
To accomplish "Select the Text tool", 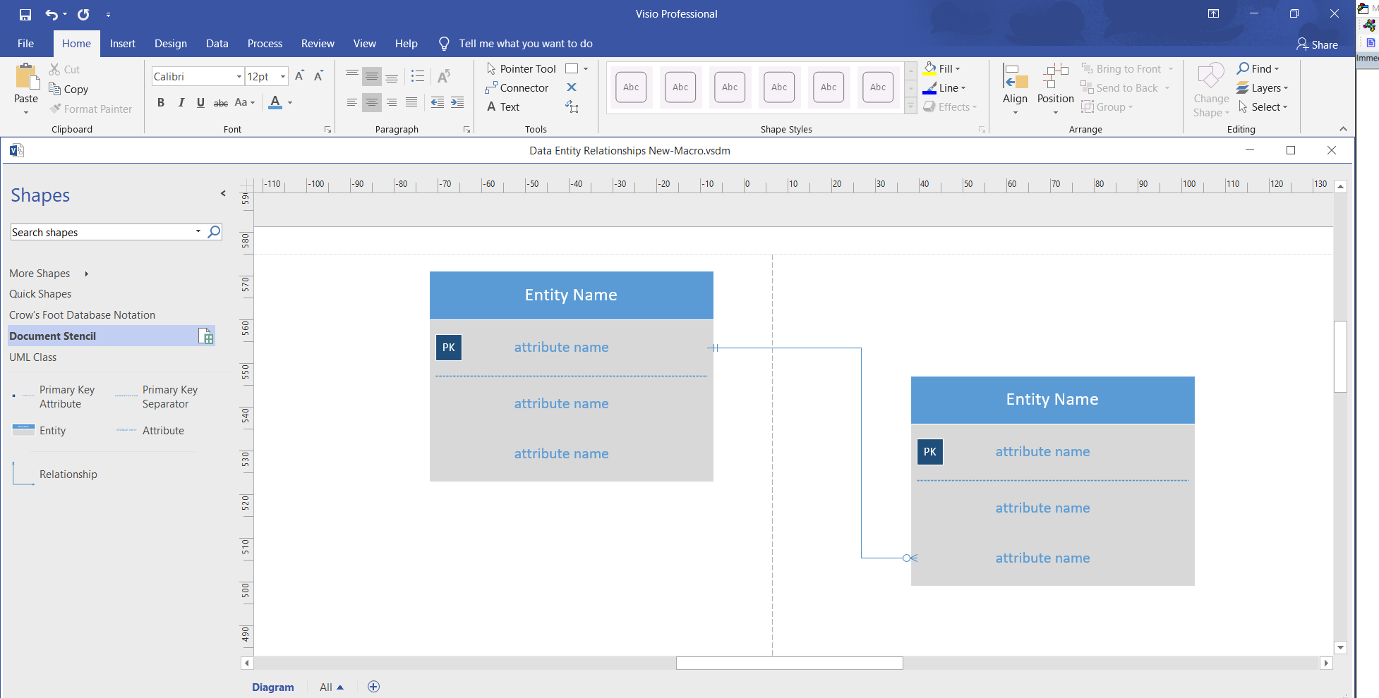I will [503, 107].
